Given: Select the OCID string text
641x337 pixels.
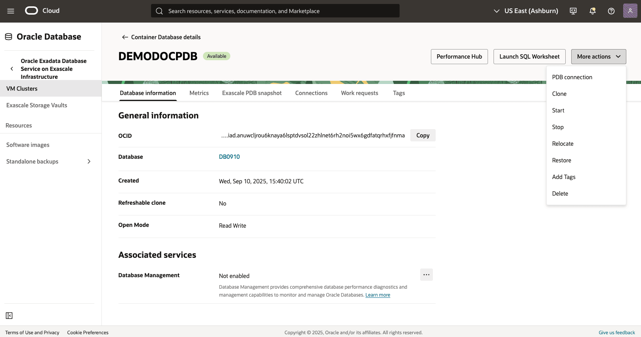Looking at the screenshot, I should (x=313, y=135).
